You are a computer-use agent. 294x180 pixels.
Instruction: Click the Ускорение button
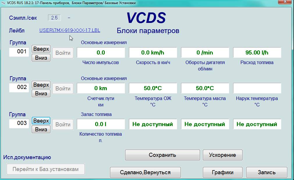click(222, 155)
